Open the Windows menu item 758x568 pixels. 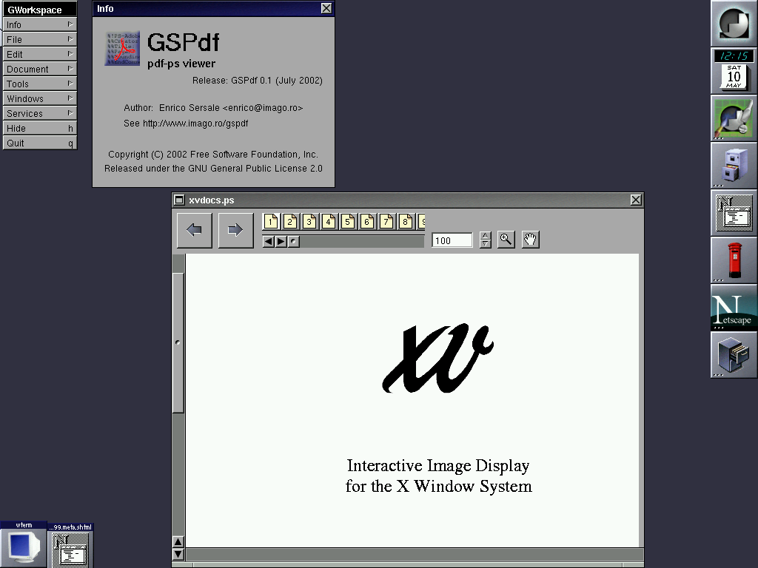pos(39,98)
